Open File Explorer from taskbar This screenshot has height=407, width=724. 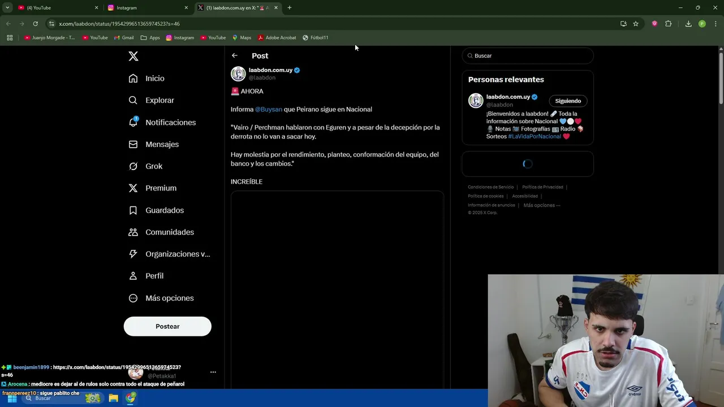point(113,399)
